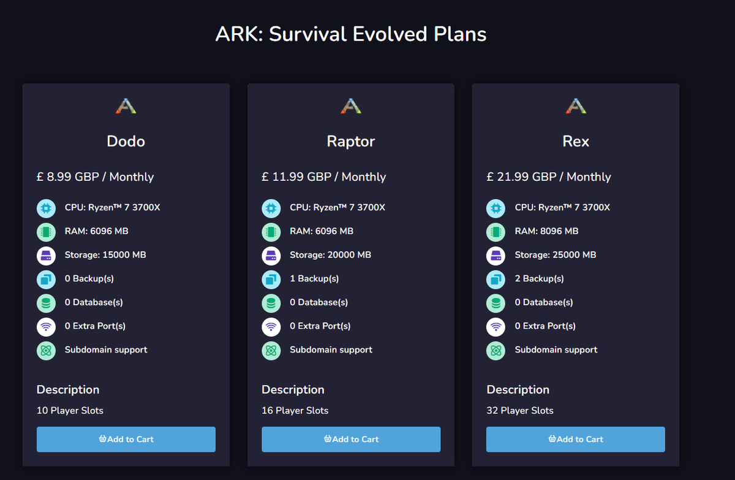
Task: Click CPU: Ryzen 7 3700X in Dodo plan
Action: [x=113, y=208]
